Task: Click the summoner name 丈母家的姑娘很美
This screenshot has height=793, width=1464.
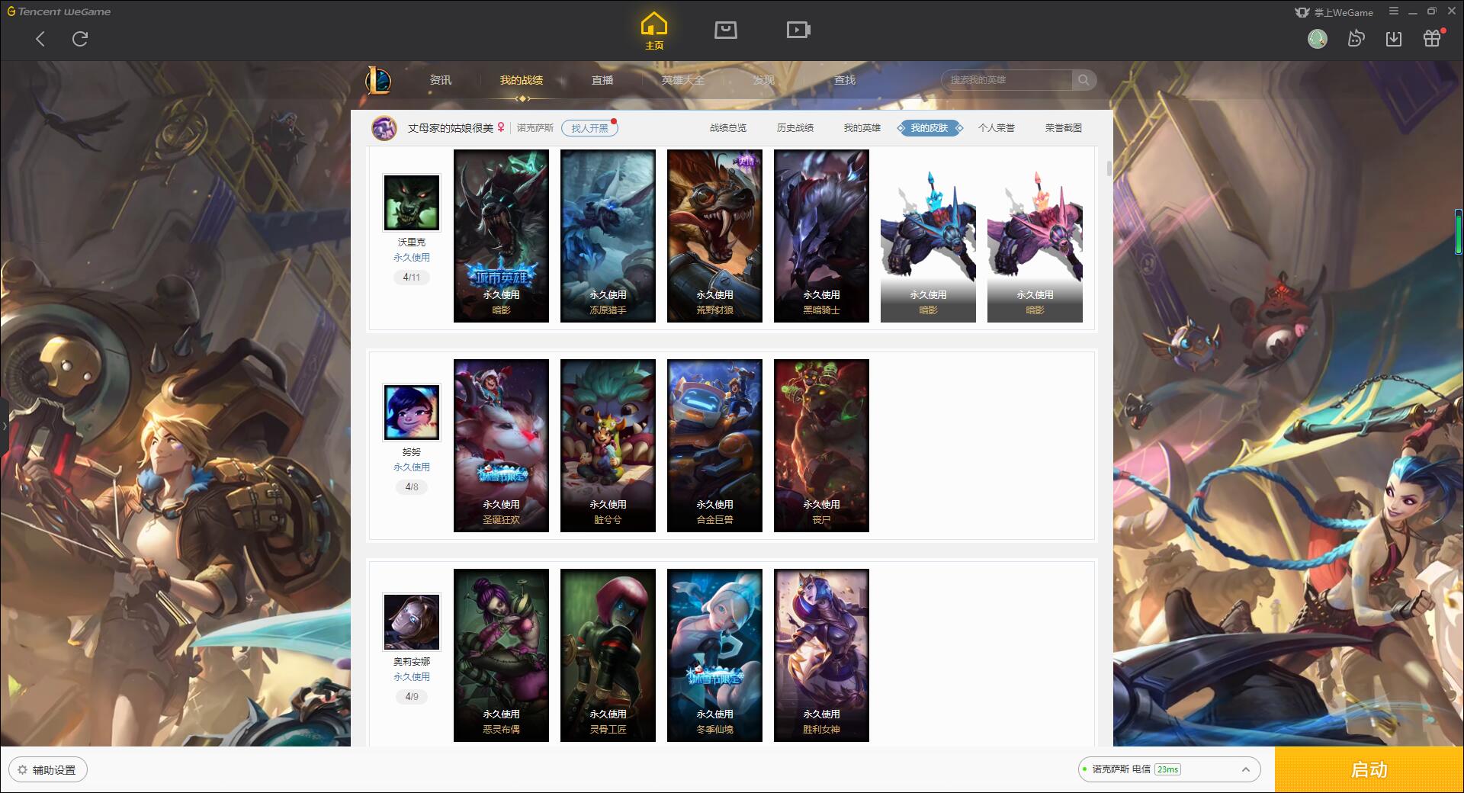Action: (451, 128)
